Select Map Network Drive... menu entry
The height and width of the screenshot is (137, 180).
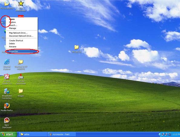click(x=22, y=33)
